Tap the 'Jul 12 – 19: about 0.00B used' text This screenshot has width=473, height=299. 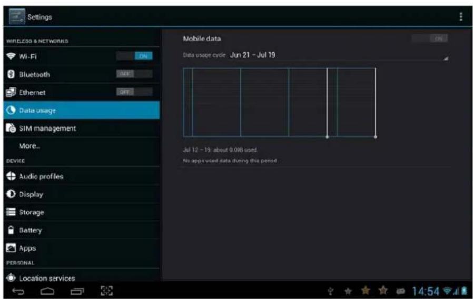pos(220,150)
